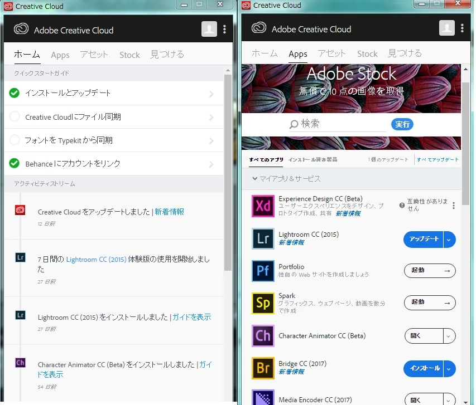Screen dimensions: 476x405
Task: Toggle the green check for インストールとアップデート
Action: pos(15,93)
